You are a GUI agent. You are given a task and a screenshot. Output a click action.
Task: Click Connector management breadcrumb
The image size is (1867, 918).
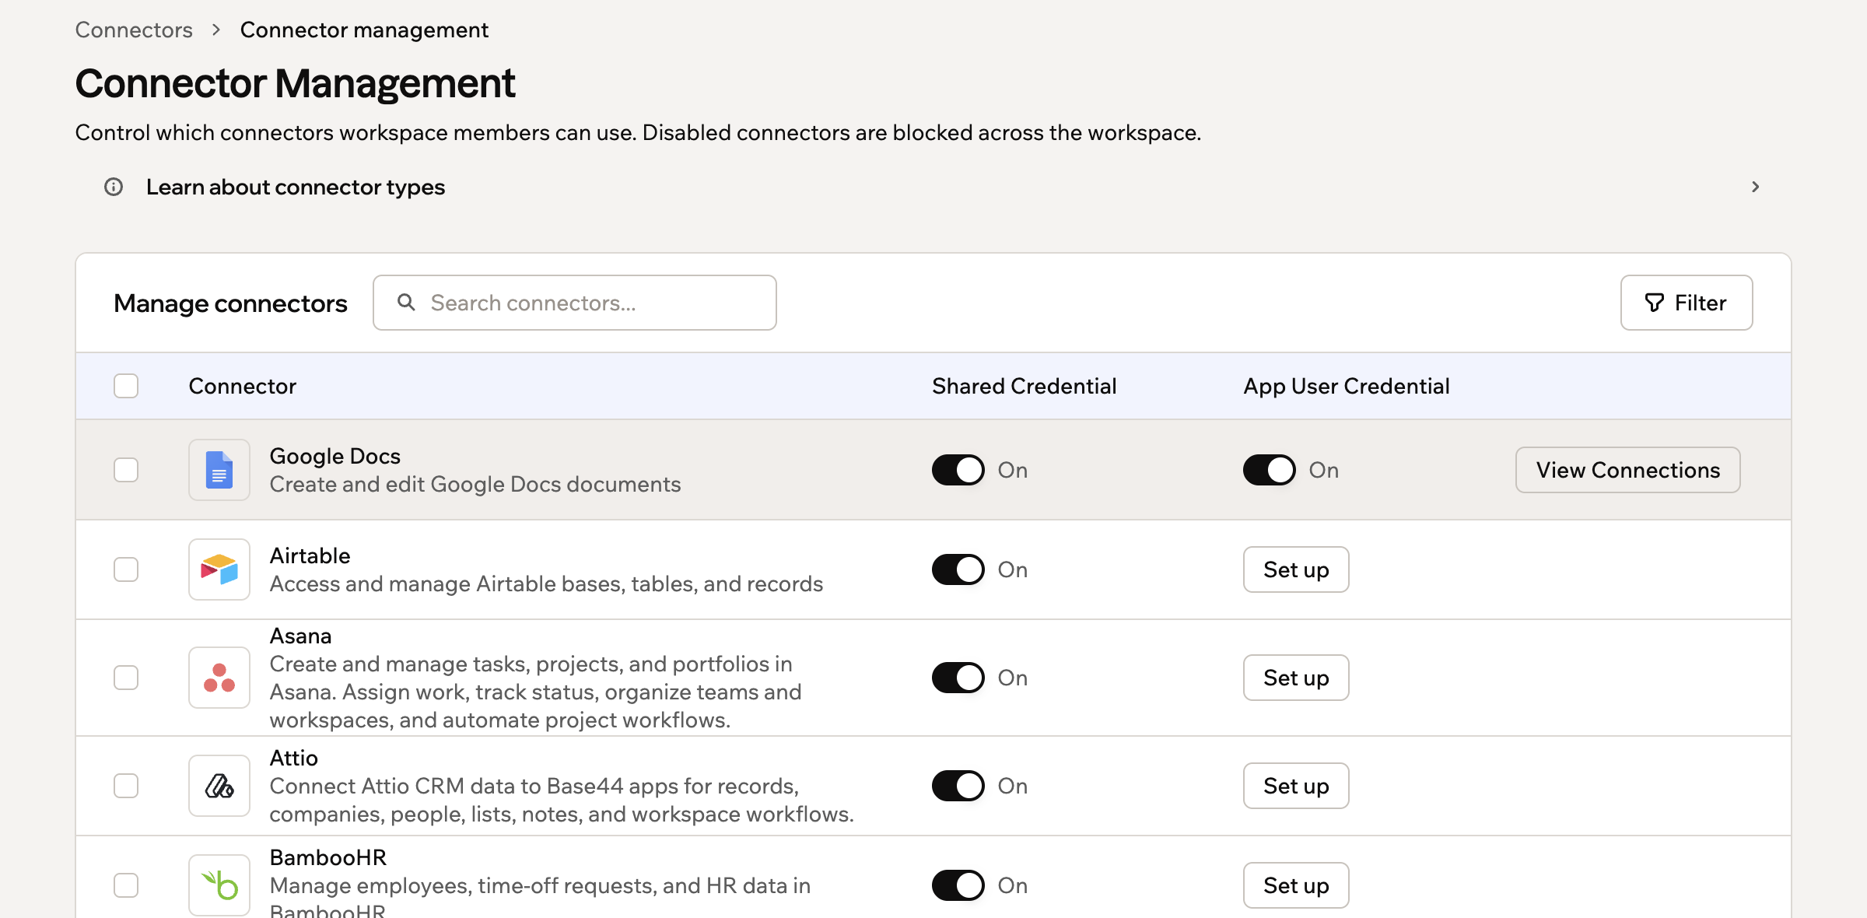coord(364,30)
